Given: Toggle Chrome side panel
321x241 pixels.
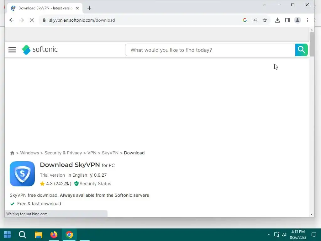Looking at the screenshot, I should click(x=287, y=20).
